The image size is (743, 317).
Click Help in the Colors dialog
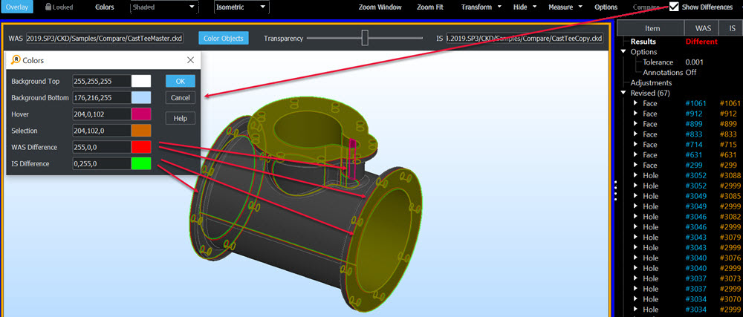(x=180, y=118)
